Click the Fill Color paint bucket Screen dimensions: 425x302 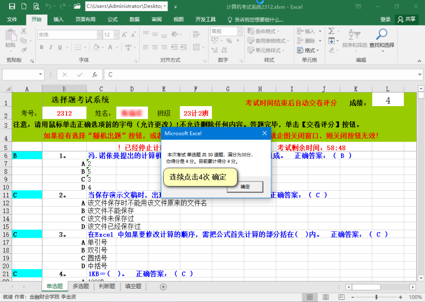coord(96,47)
